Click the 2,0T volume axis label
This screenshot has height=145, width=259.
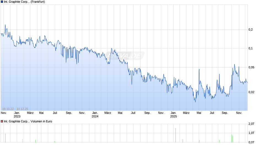coord(251,124)
